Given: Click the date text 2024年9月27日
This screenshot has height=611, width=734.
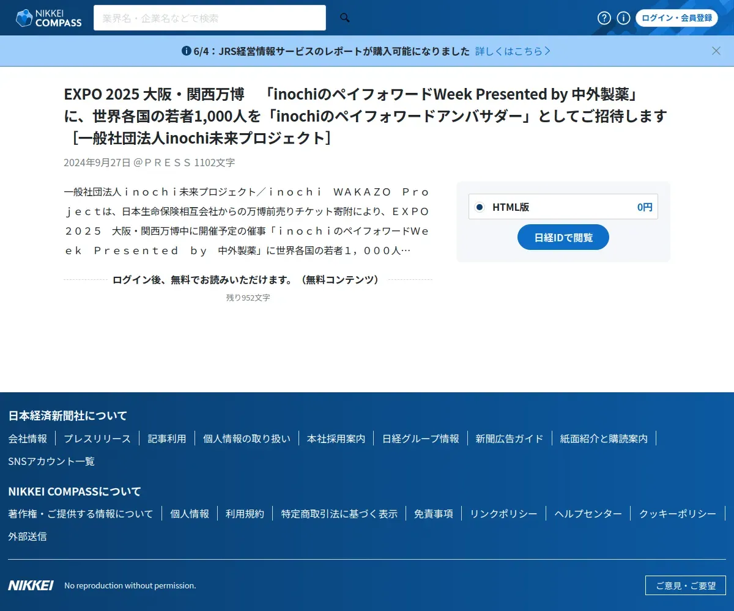Looking at the screenshot, I should click(97, 163).
